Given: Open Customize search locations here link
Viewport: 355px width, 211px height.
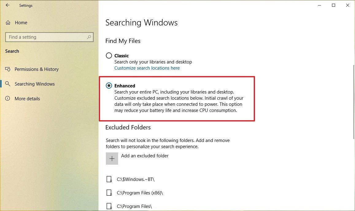Looking at the screenshot, I should click(x=147, y=68).
